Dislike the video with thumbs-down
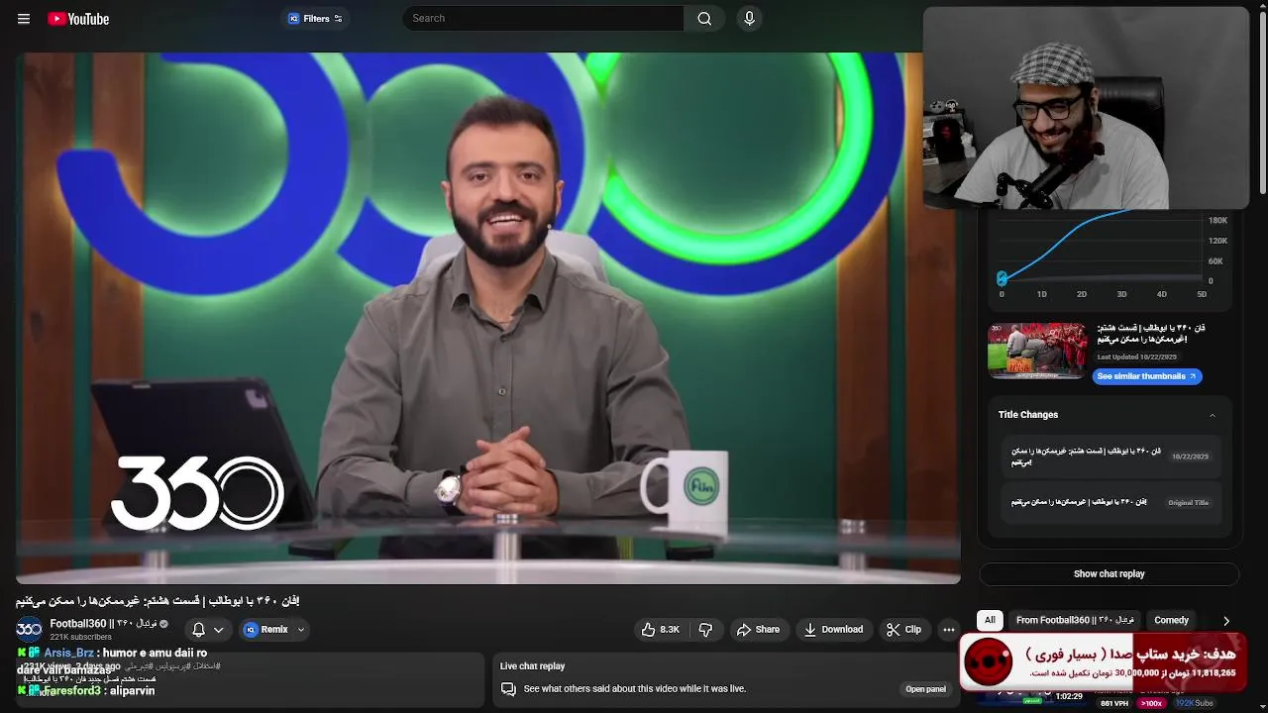Viewport: 1268px width, 713px height. click(x=706, y=630)
